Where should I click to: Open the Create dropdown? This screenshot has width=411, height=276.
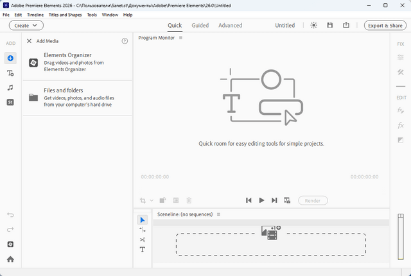coord(26,26)
